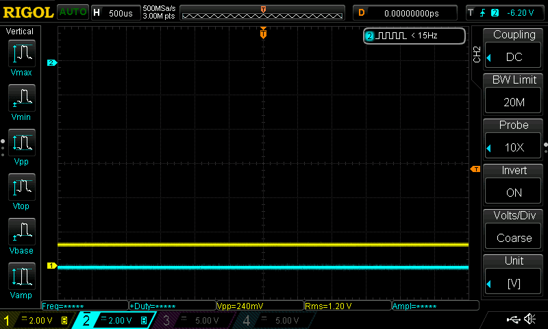This screenshot has width=548, height=329.
Task: Select the Vamp measurement icon
Action: click(x=22, y=276)
